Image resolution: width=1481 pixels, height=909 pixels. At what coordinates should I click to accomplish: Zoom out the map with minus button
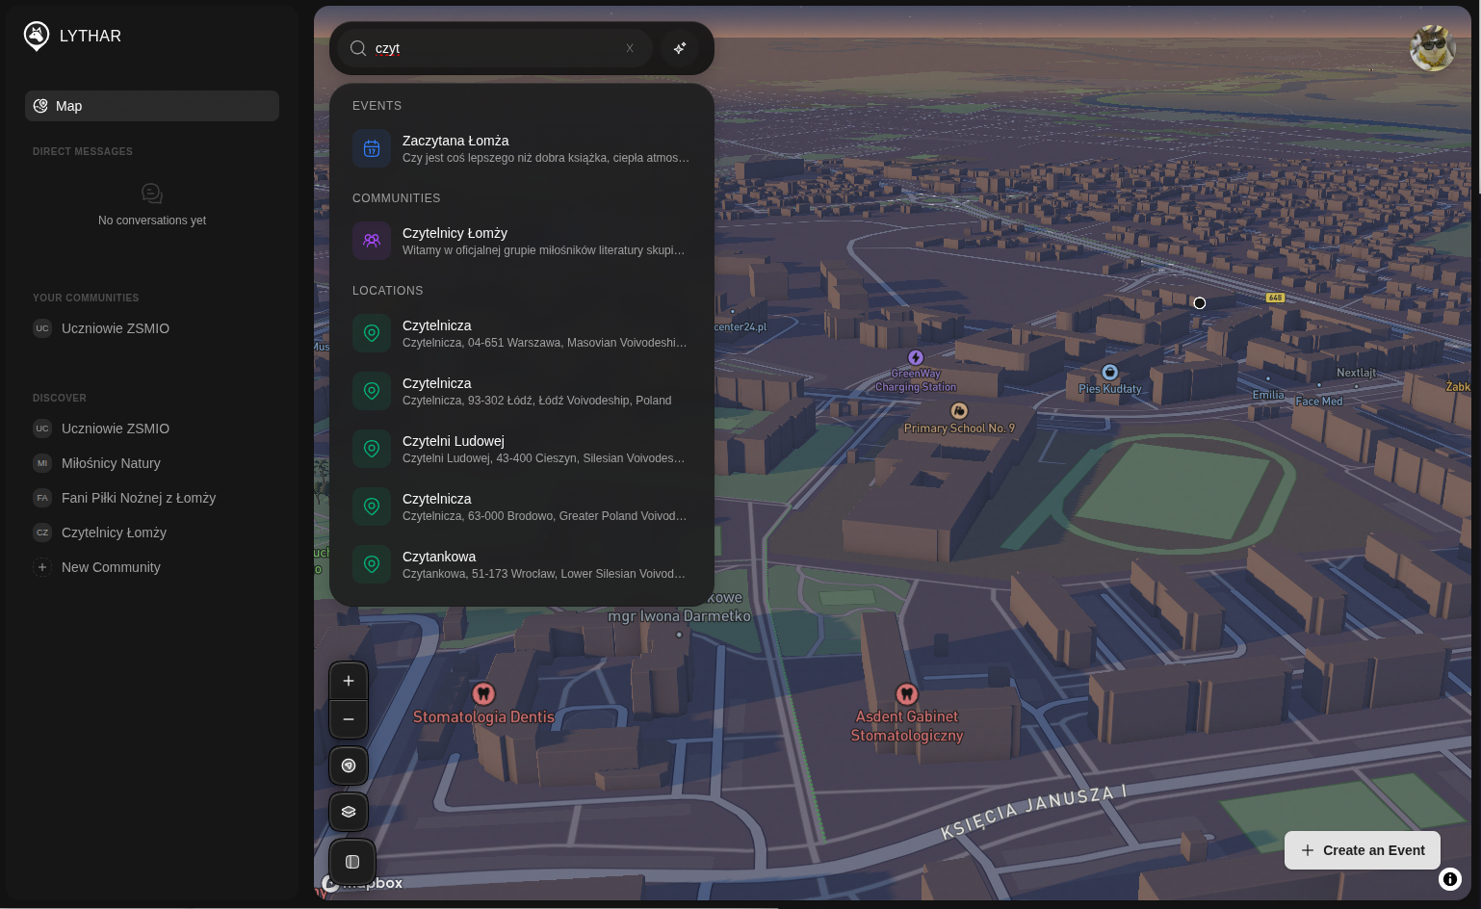pyautogui.click(x=349, y=719)
